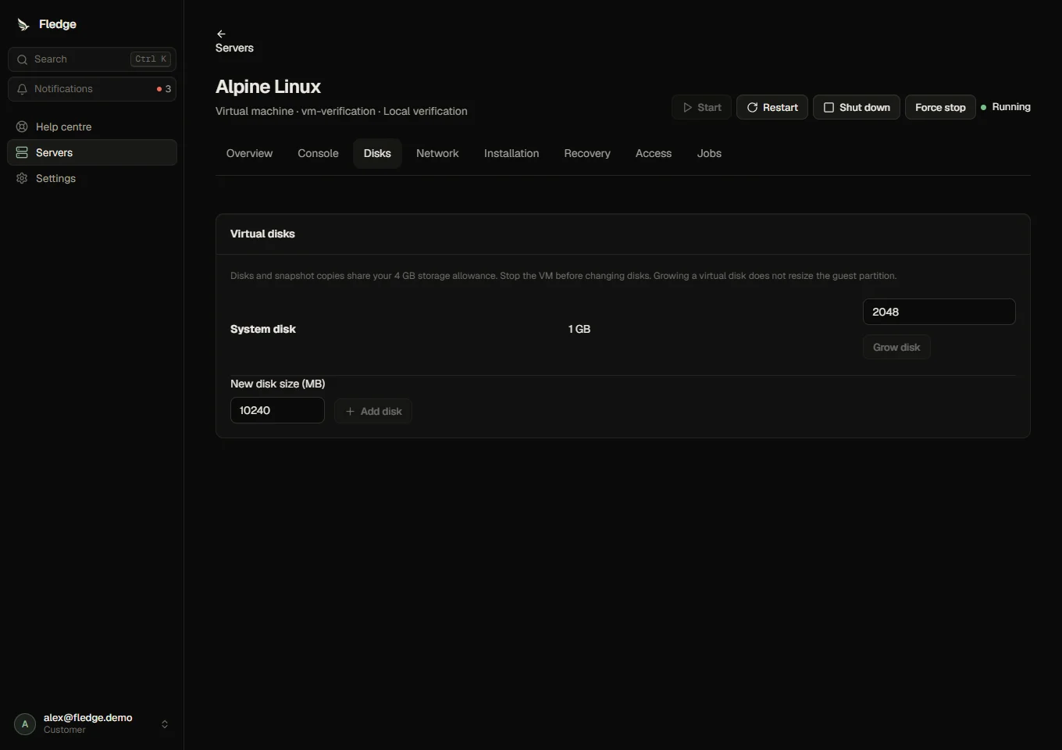Image resolution: width=1062 pixels, height=750 pixels.
Task: Click the Settings gear icon
Action: tap(22, 178)
